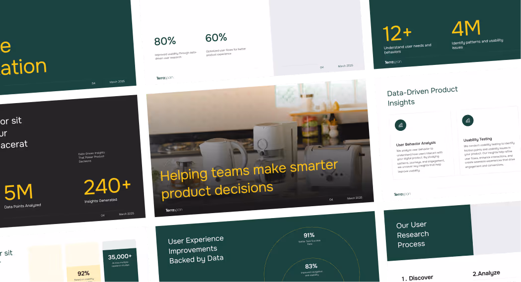Click the 'User Behavior Analysis' heading
This screenshot has height=282, width=521.
(416, 144)
